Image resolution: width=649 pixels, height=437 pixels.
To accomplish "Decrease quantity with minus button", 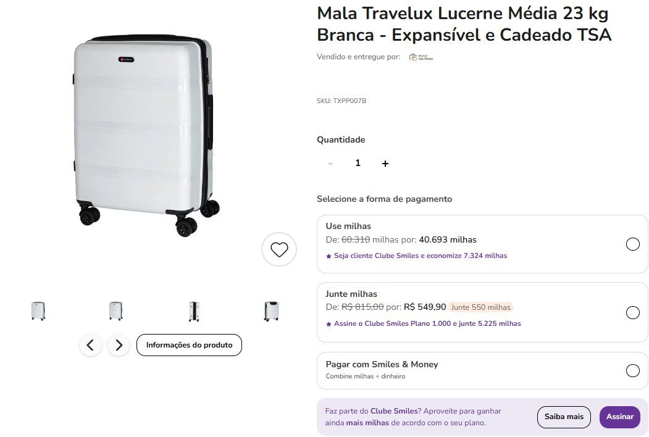I will 330,164.
